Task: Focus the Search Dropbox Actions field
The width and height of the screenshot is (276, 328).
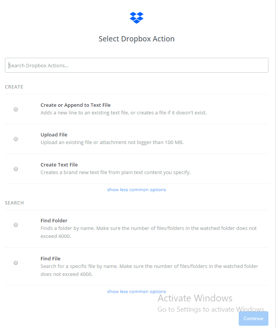Action: (136, 65)
